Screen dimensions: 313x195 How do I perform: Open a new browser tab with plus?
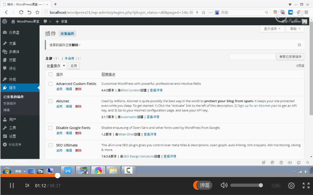(x=55, y=4)
